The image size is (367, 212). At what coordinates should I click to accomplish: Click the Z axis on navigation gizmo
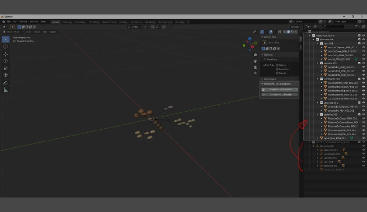(250, 39)
